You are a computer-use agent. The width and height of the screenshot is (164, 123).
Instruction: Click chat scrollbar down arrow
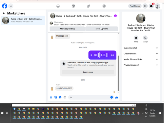coord(118,92)
